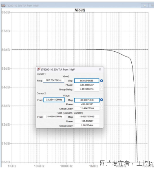
Task: Click the 1KHz horizontal axis label
Action: 12,166
